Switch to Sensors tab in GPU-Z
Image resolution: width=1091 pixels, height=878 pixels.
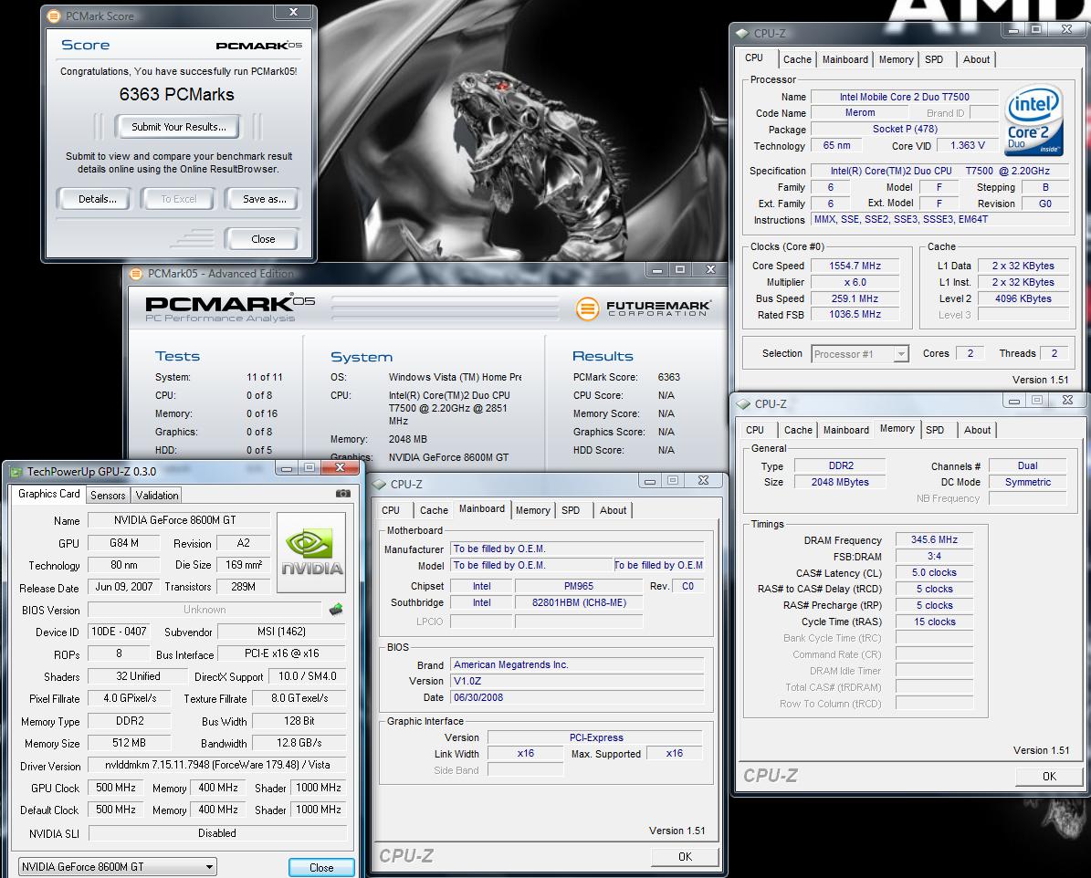coord(108,496)
